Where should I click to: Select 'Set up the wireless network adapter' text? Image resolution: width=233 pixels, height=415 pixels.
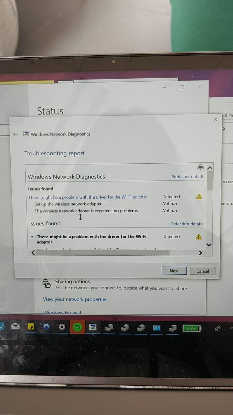pyautogui.click(x=68, y=204)
